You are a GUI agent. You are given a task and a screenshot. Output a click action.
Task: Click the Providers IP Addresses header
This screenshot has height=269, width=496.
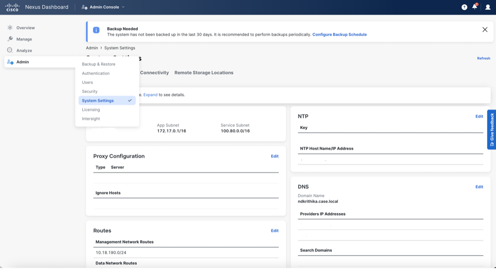[x=323, y=214]
